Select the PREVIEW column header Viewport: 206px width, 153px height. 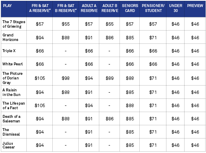(195, 6)
